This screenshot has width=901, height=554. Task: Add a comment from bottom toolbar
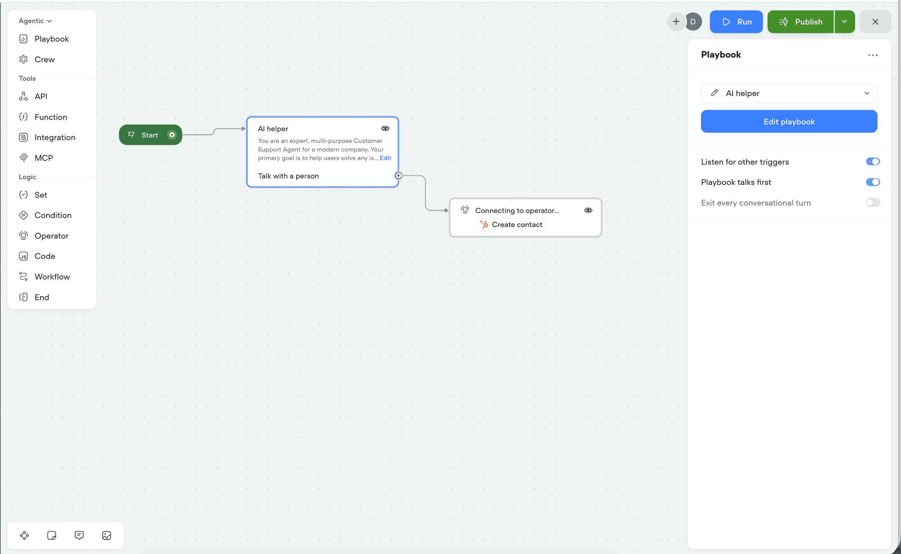[x=79, y=535]
